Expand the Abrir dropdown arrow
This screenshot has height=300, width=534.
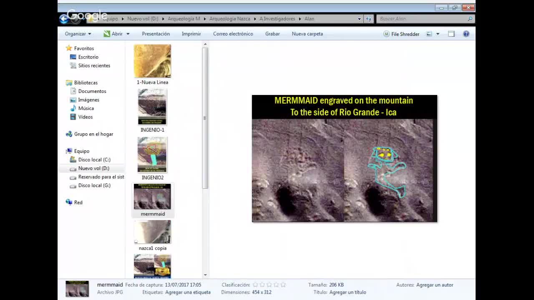(x=128, y=34)
